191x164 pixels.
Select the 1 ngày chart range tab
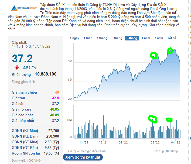(74, 38)
